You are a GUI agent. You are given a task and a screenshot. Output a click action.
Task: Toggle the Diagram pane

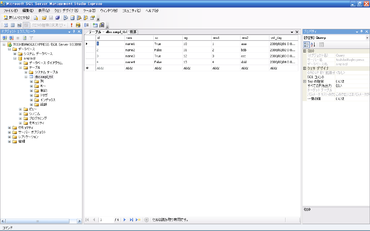tap(6, 25)
